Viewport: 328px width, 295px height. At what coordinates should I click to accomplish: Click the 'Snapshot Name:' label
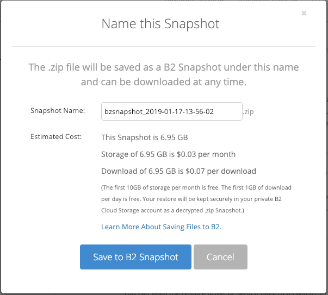point(58,110)
